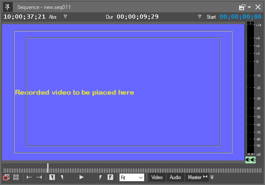265x185 pixels.
Task: Click the playhead on the scrub bar
Action: coord(48,168)
